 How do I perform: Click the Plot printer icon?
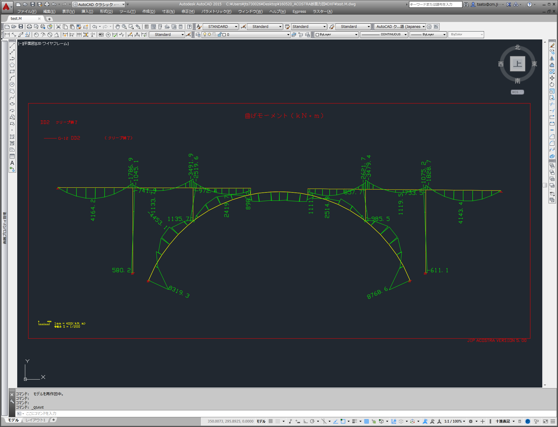[29, 27]
